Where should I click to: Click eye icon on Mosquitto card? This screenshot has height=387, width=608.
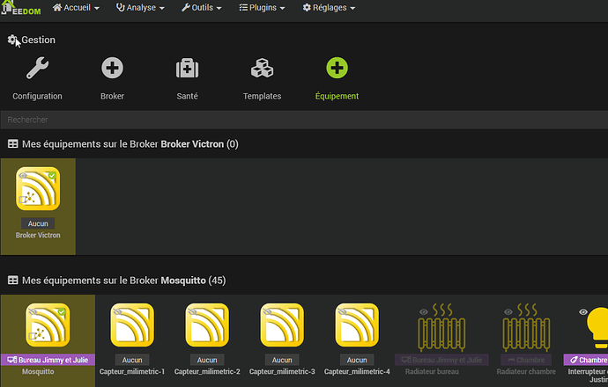(x=33, y=312)
